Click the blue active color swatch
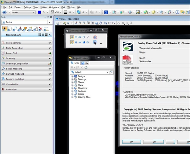The image size is (190, 154). coord(39,13)
